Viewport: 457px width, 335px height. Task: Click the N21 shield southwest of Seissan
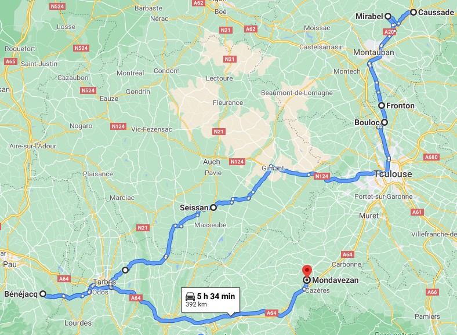click(143, 228)
